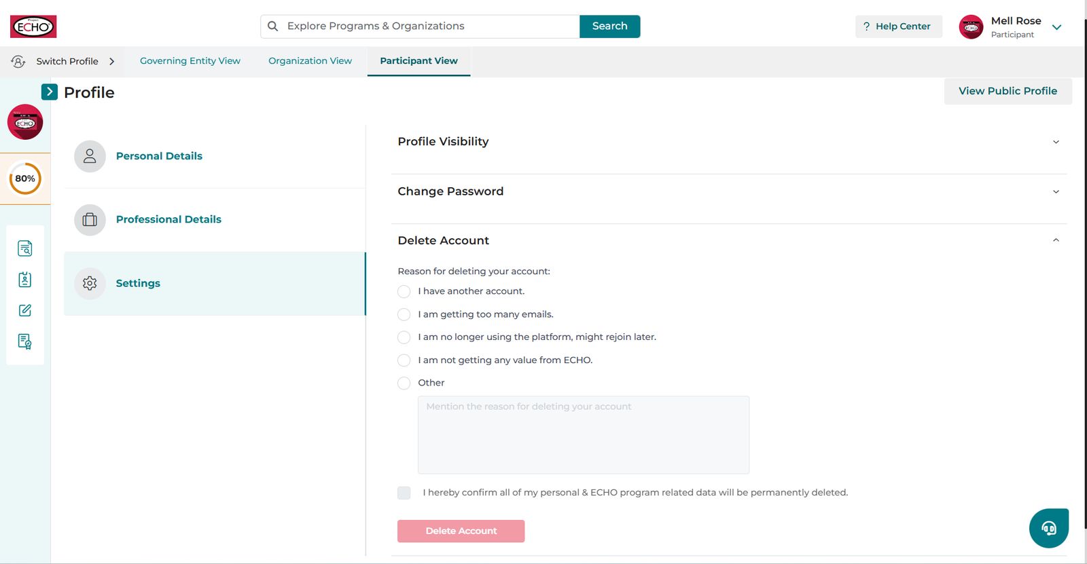Switch to the Governing Entity View tab
This screenshot has height=564, width=1087.
190,61
